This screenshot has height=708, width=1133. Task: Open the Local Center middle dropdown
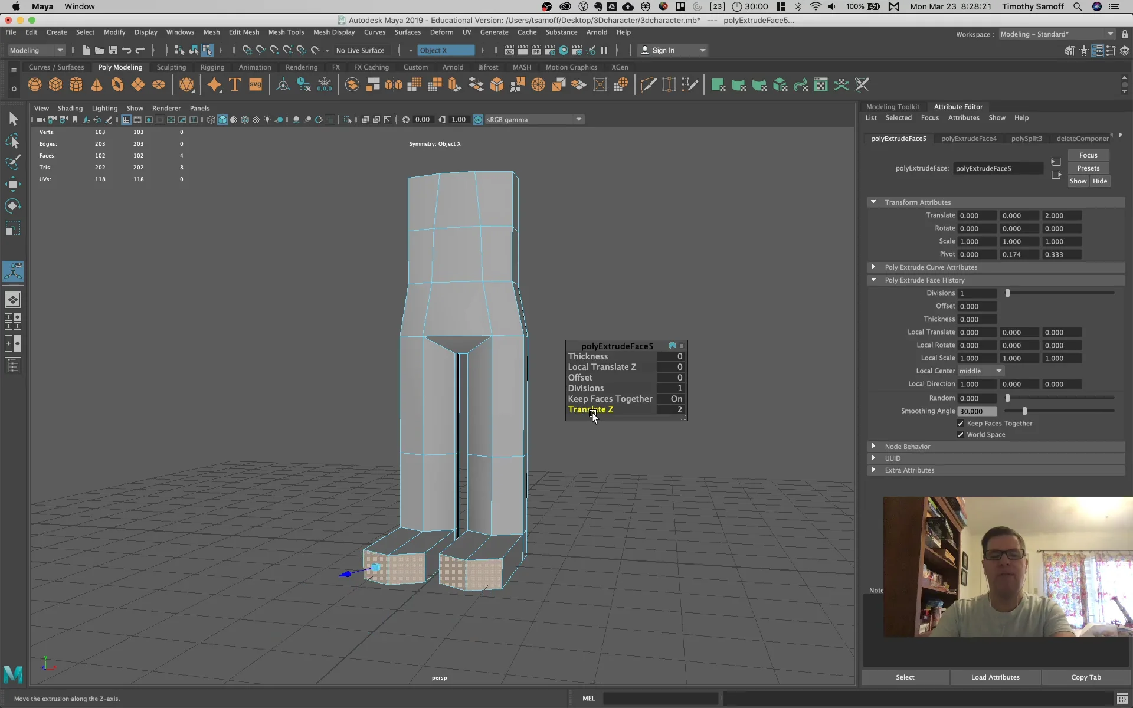(980, 371)
